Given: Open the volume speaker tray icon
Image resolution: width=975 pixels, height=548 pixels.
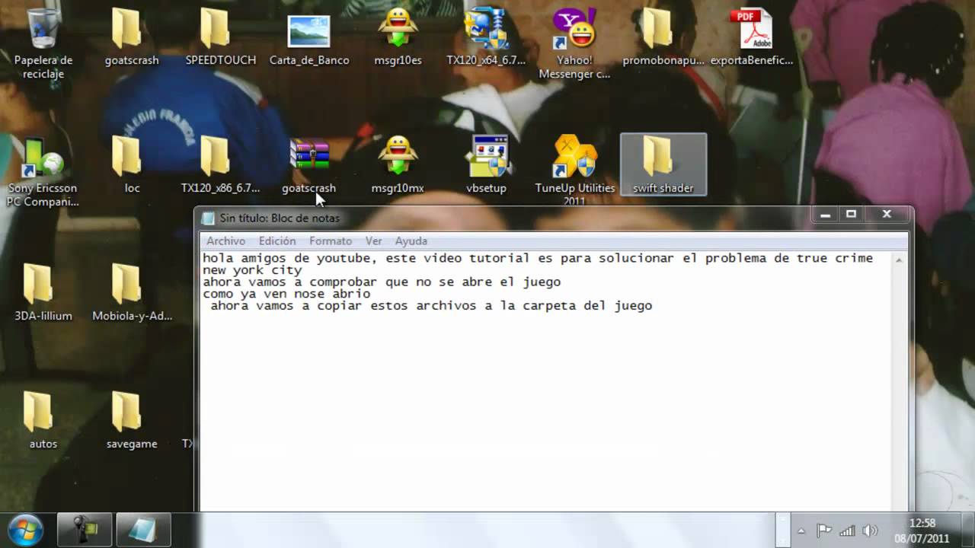Looking at the screenshot, I should (869, 530).
